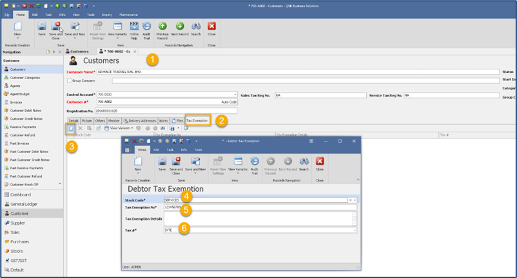
Task: Open the Inquiry ribbon tab
Action: click(107, 13)
